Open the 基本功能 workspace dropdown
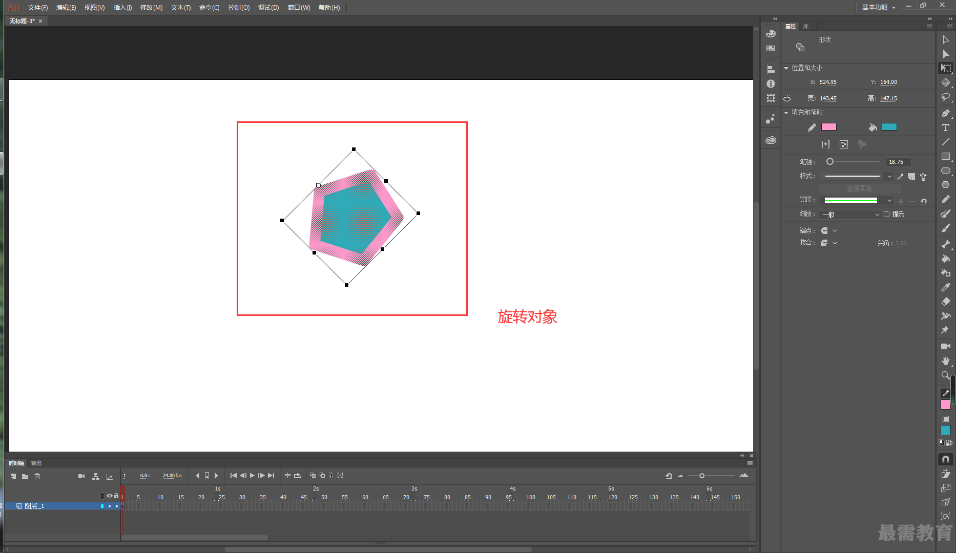Screen dimensions: 956x553 click(879, 7)
